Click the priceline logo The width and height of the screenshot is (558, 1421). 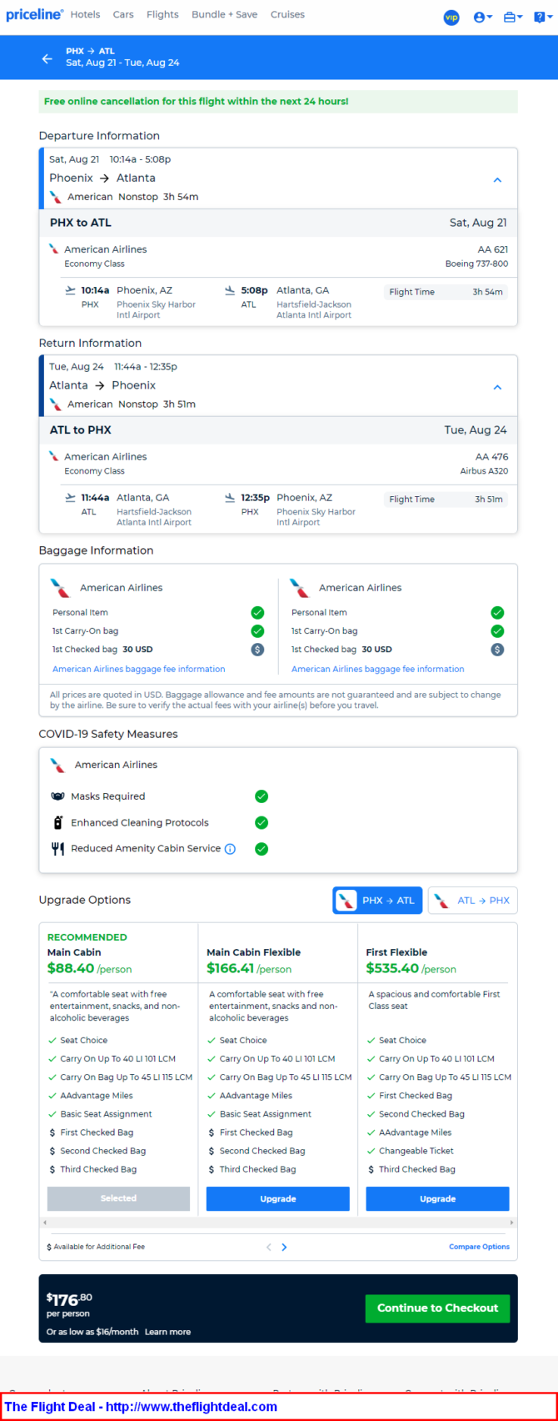pos(34,15)
